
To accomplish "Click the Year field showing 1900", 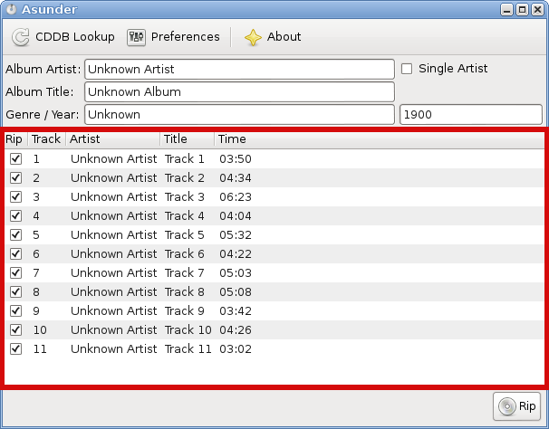I will 471,114.
